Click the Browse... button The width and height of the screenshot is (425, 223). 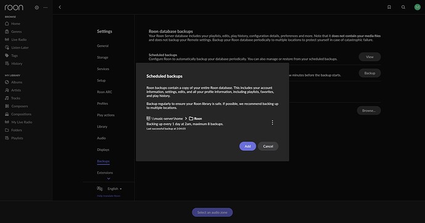(x=369, y=110)
